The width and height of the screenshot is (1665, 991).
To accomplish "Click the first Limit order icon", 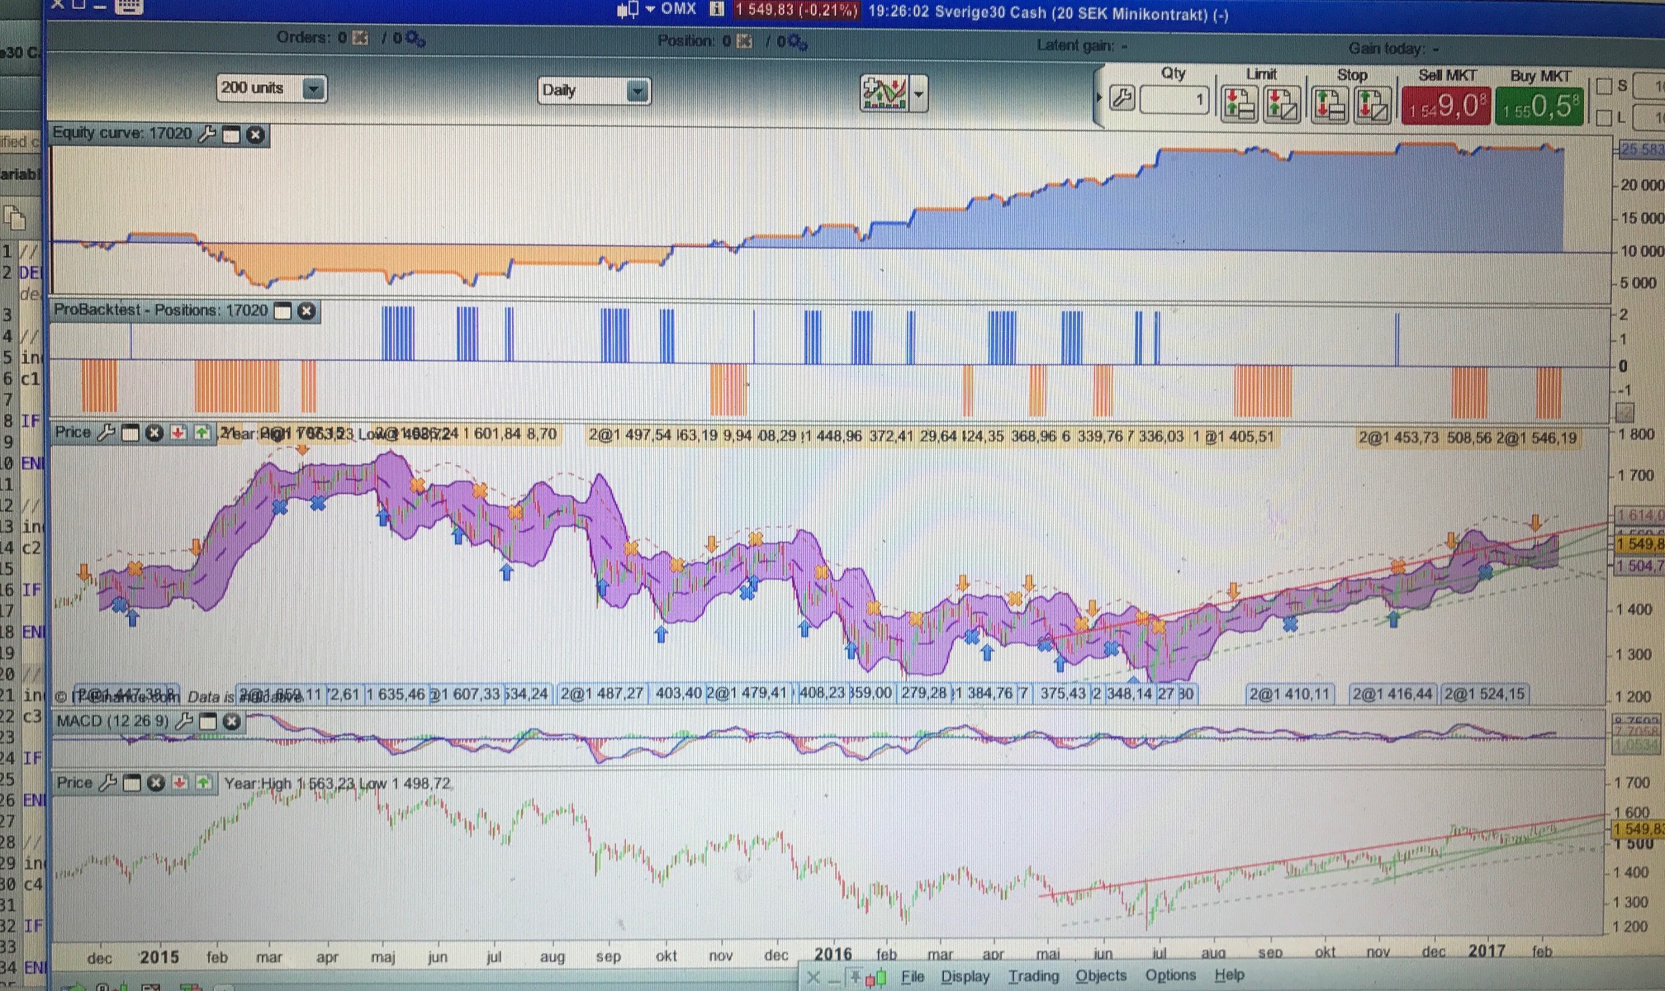I will (1239, 105).
